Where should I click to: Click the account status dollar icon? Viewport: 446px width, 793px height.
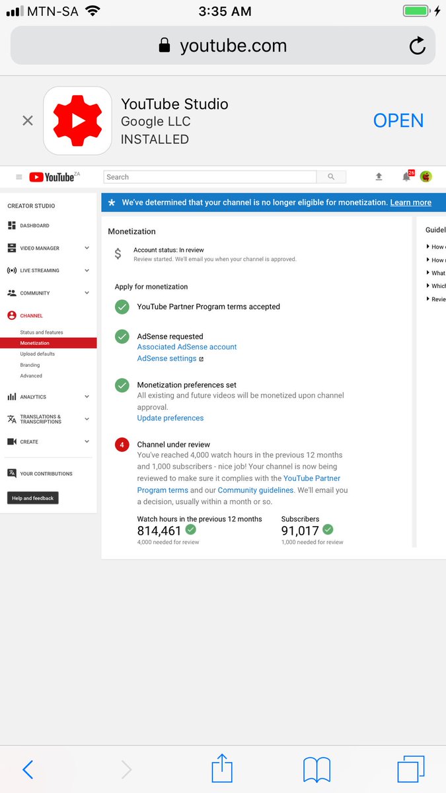tap(118, 254)
